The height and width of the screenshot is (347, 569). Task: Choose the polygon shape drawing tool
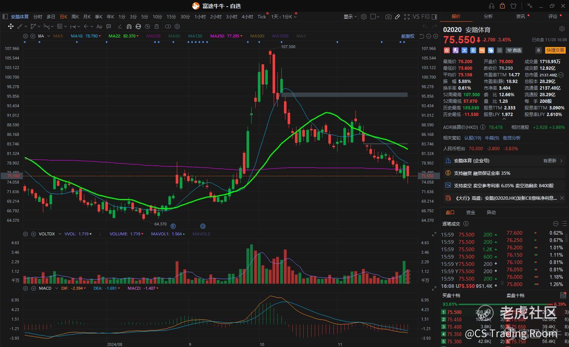33,26
